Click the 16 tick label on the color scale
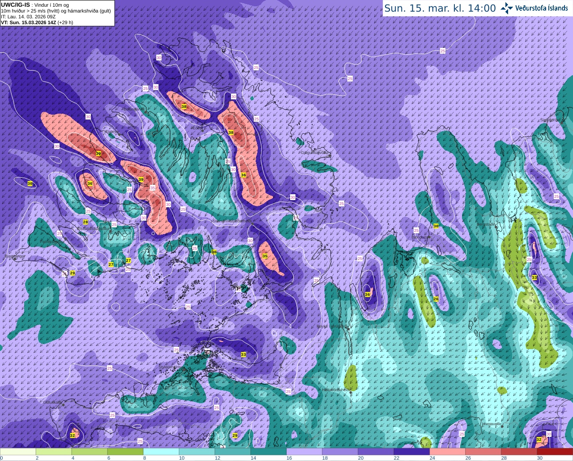Image resolution: width=573 pixels, height=461 pixels. (289, 458)
